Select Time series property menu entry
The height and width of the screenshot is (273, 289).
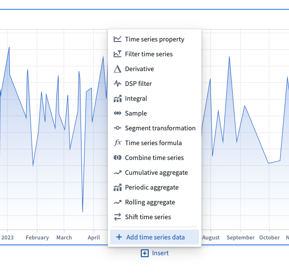[155, 39]
